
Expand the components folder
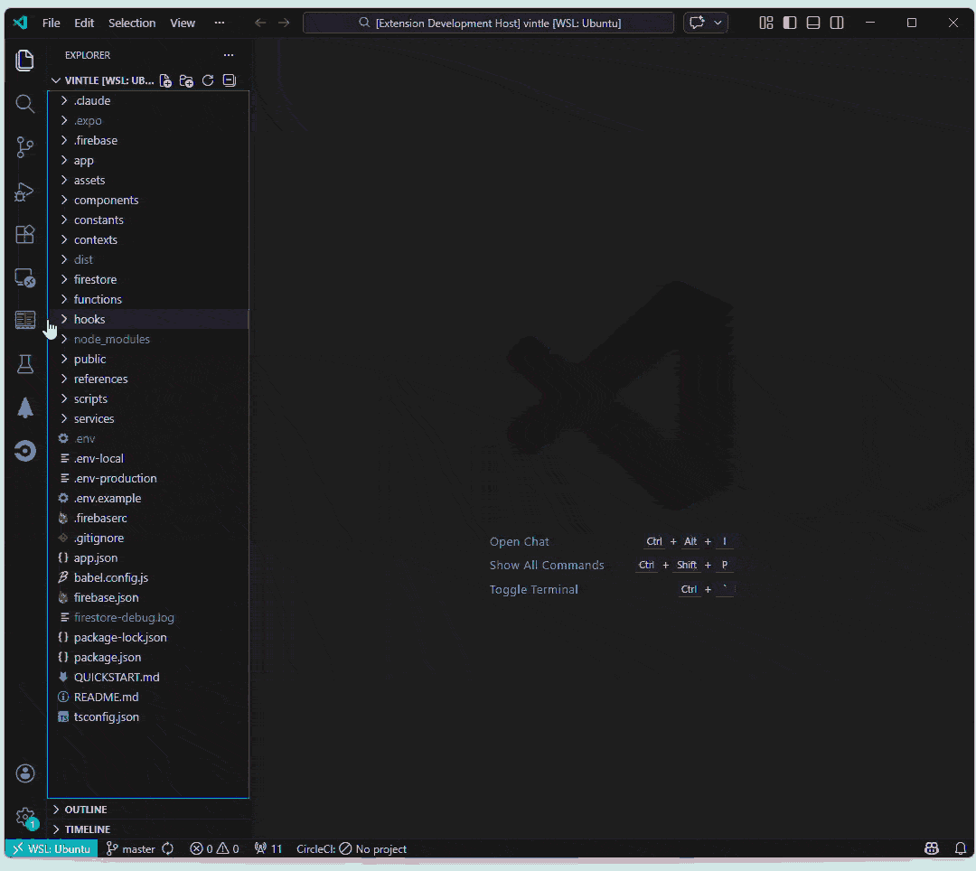click(x=148, y=200)
